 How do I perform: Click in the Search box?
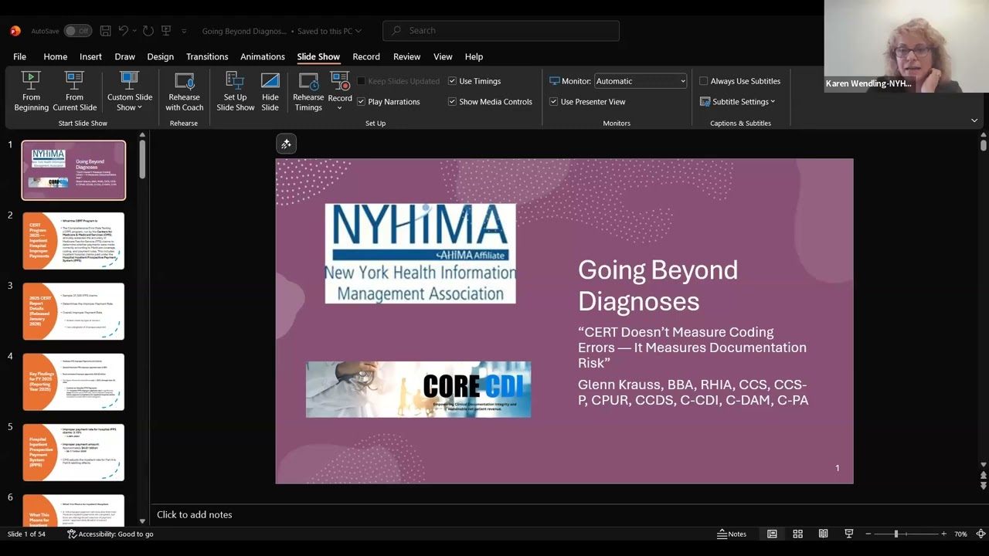pyautogui.click(x=501, y=31)
